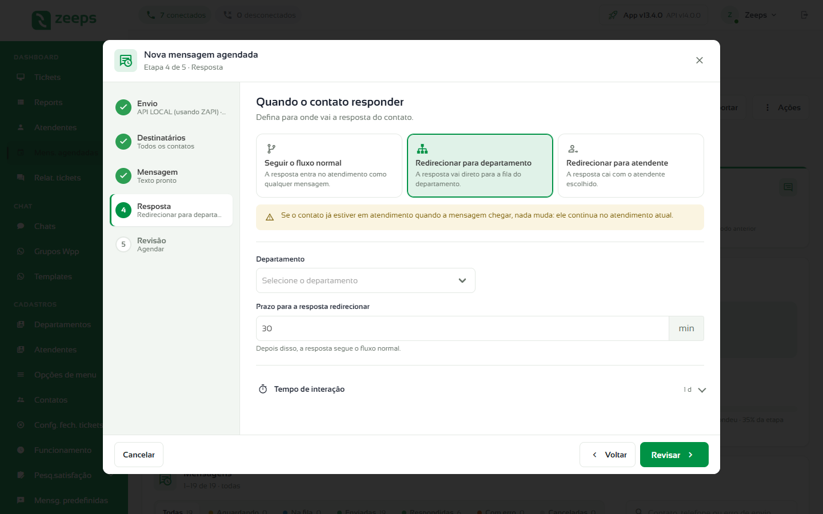The width and height of the screenshot is (823, 514).
Task: Select the Resposta step
Action: 171,210
